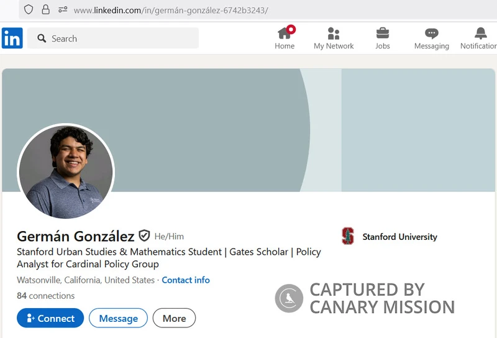The width and height of the screenshot is (497, 338).
Task: Open the Stanford University link
Action: pyautogui.click(x=399, y=237)
